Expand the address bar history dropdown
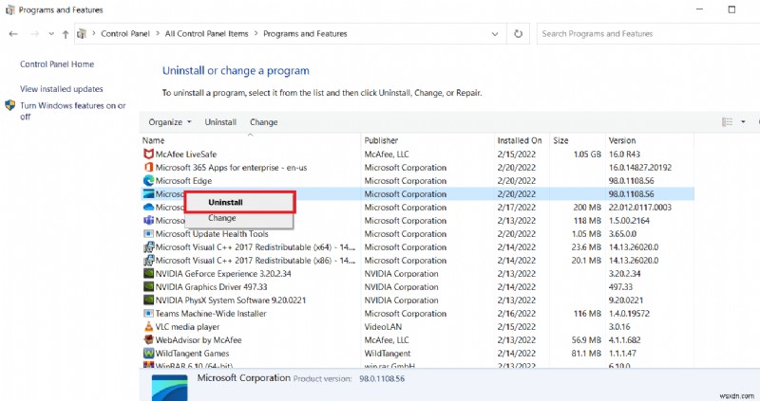The width and height of the screenshot is (760, 401). click(495, 34)
